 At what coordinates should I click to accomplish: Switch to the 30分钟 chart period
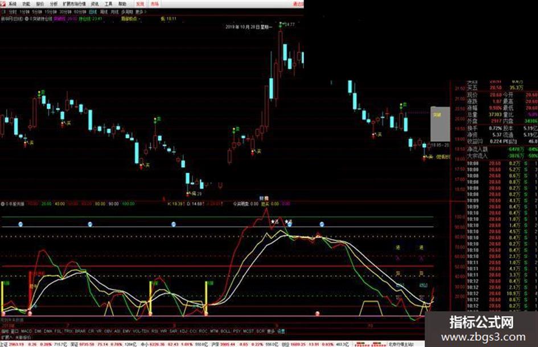coord(65,12)
